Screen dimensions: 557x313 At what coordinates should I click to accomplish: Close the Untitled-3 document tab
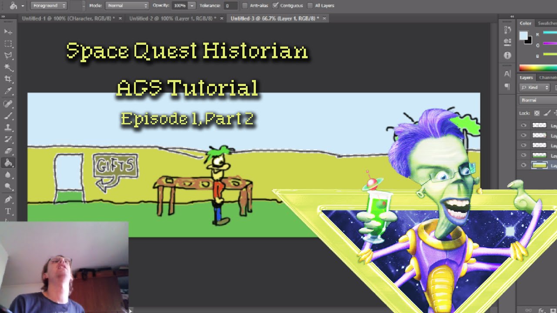324,18
